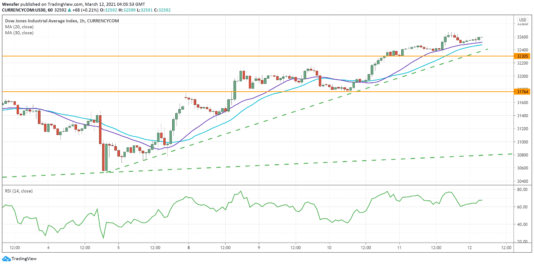Click the +68 (+0.21%) change value
The image size is (534, 265).
tap(85, 10)
